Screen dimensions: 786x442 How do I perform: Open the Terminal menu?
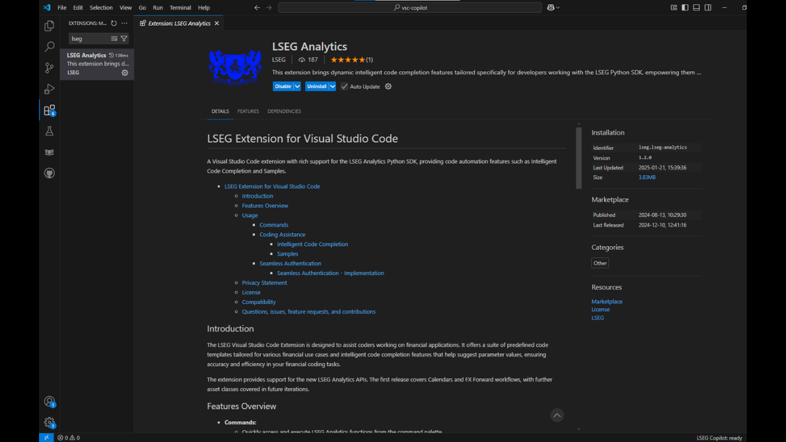180,8
